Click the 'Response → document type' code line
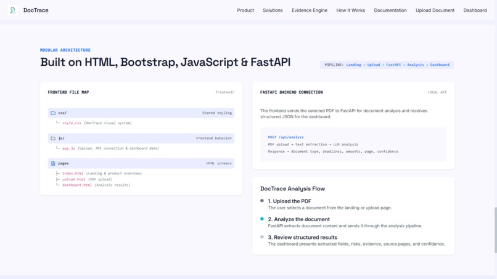This screenshot has width=497, height=279. point(333,152)
